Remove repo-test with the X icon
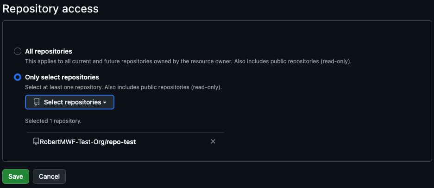 pos(213,142)
